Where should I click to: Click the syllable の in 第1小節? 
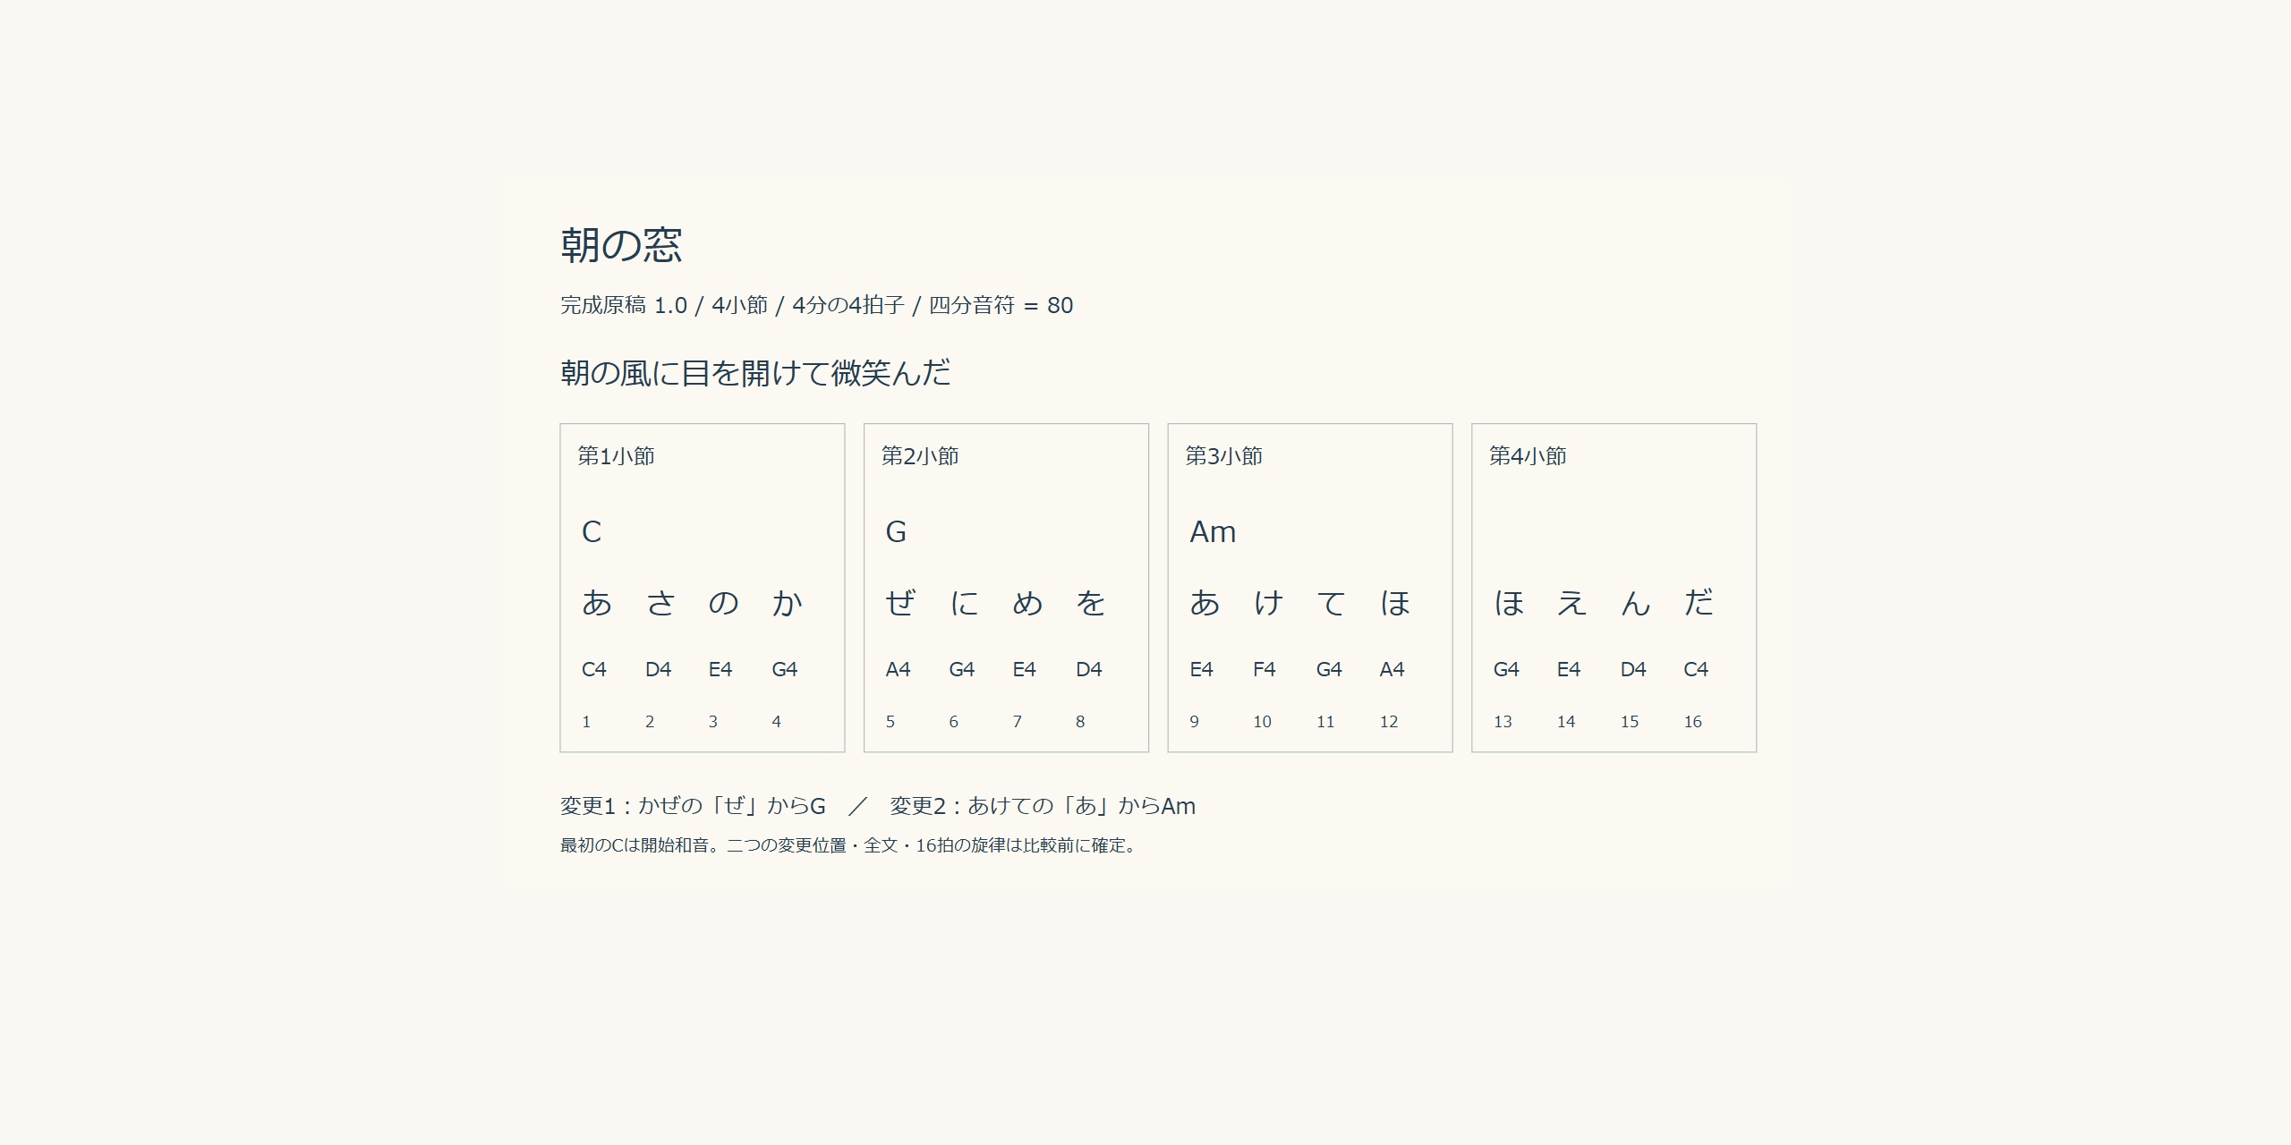coord(723,603)
